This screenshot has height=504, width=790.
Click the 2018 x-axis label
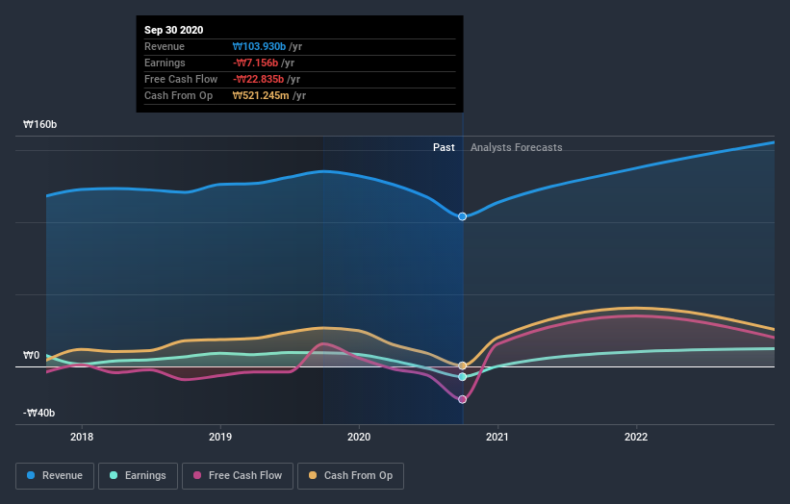coord(82,437)
